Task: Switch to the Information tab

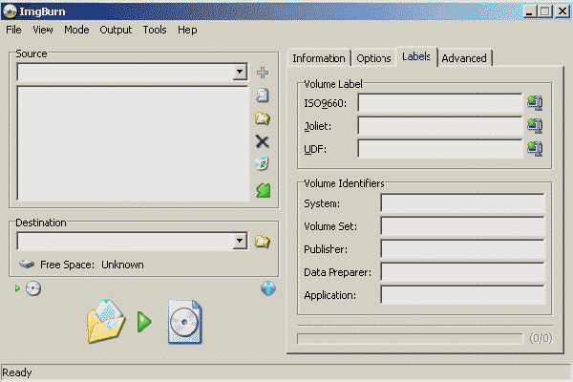Action: pyautogui.click(x=318, y=58)
